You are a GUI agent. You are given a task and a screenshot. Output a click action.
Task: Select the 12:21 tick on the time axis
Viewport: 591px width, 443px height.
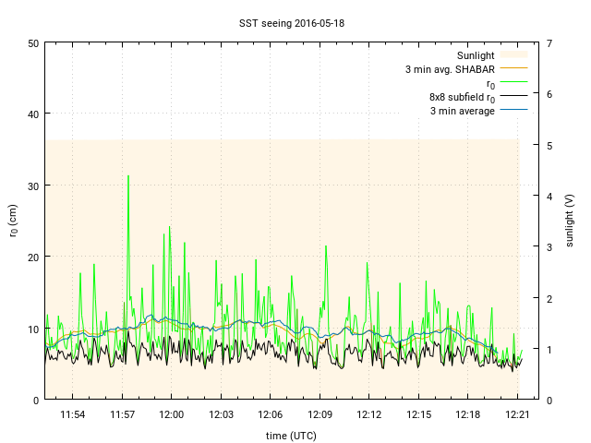click(x=517, y=414)
